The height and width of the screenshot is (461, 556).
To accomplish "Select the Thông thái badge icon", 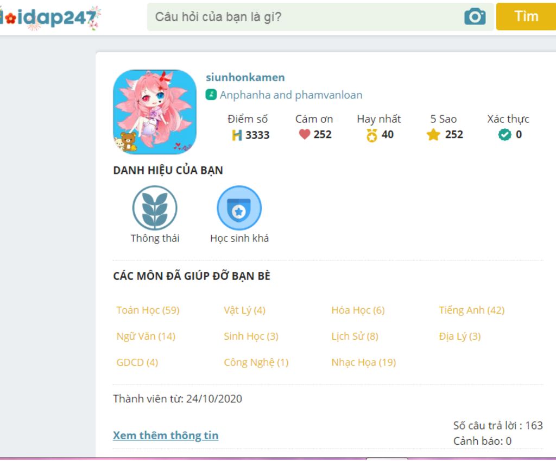I will point(155,208).
